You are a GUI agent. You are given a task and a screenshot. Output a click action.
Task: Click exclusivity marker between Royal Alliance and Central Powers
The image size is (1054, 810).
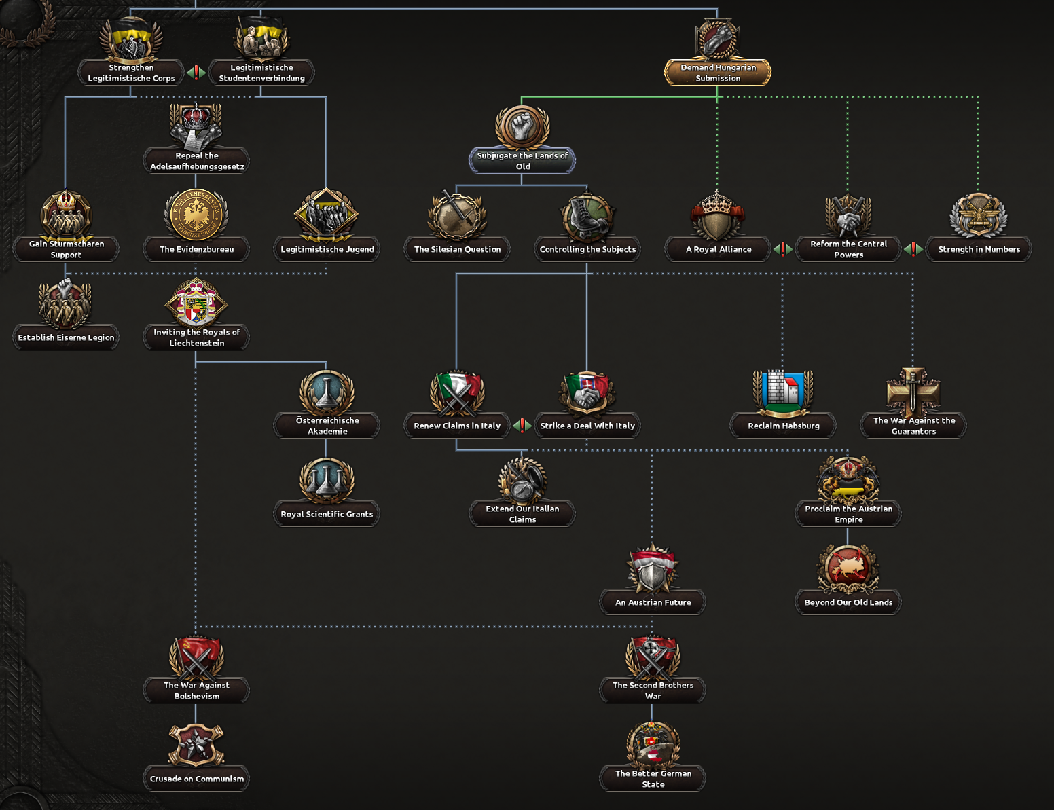783,249
